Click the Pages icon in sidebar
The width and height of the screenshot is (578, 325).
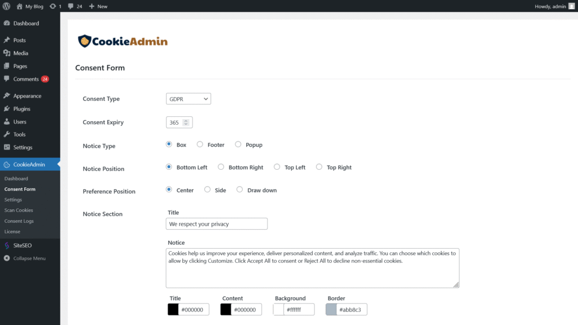7,66
